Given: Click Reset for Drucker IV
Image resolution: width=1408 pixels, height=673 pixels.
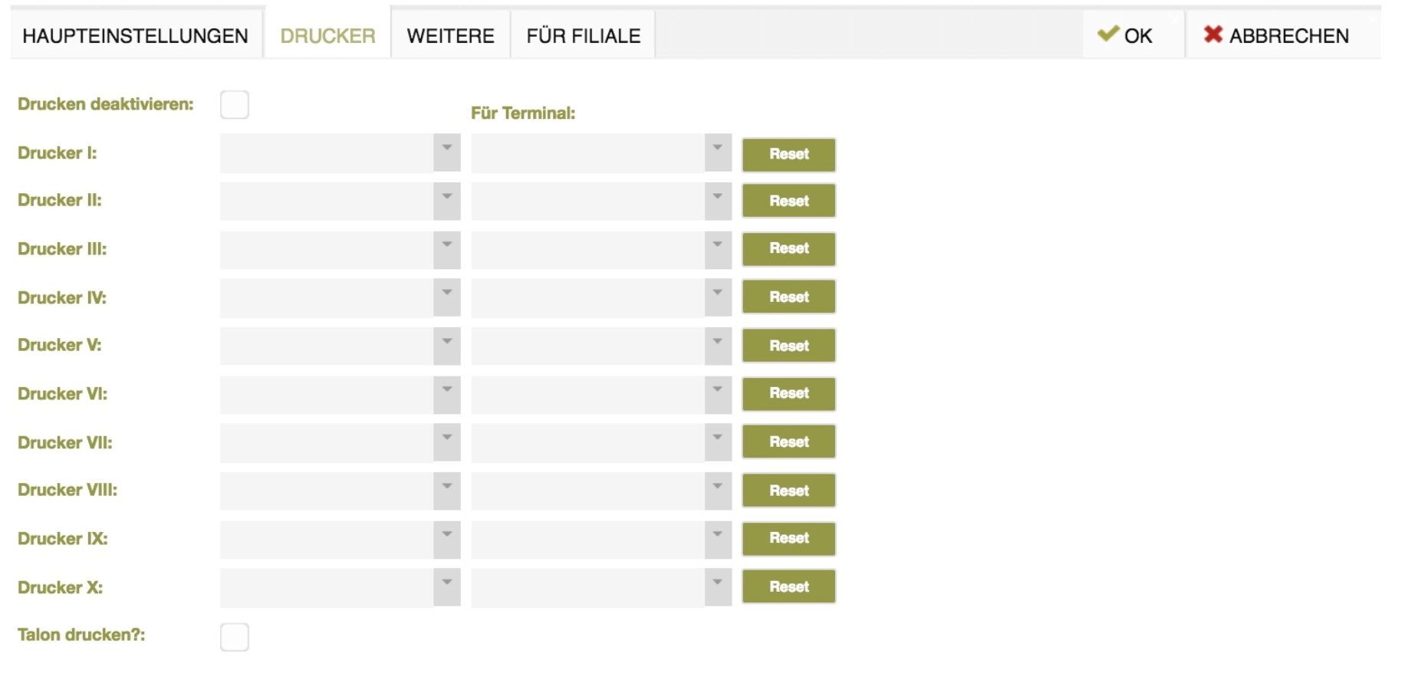Looking at the screenshot, I should pyautogui.click(x=789, y=297).
